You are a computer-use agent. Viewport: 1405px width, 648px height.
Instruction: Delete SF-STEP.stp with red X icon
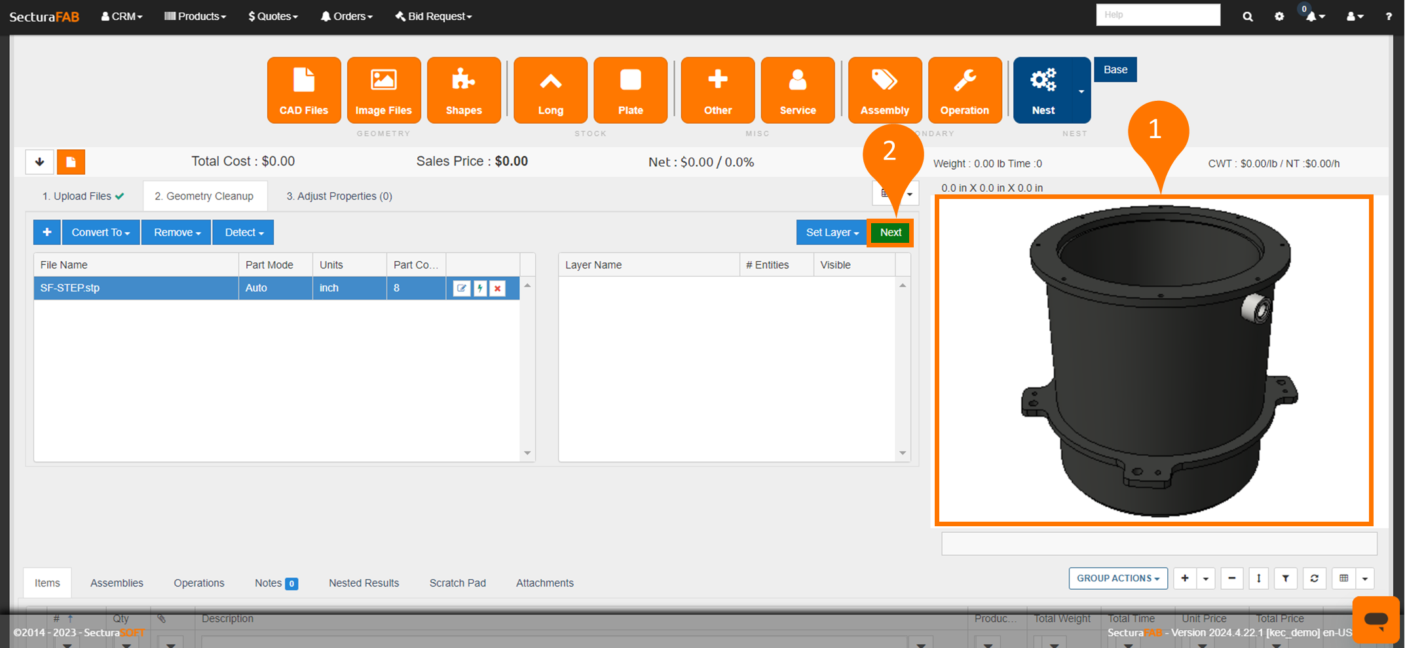pyautogui.click(x=498, y=288)
